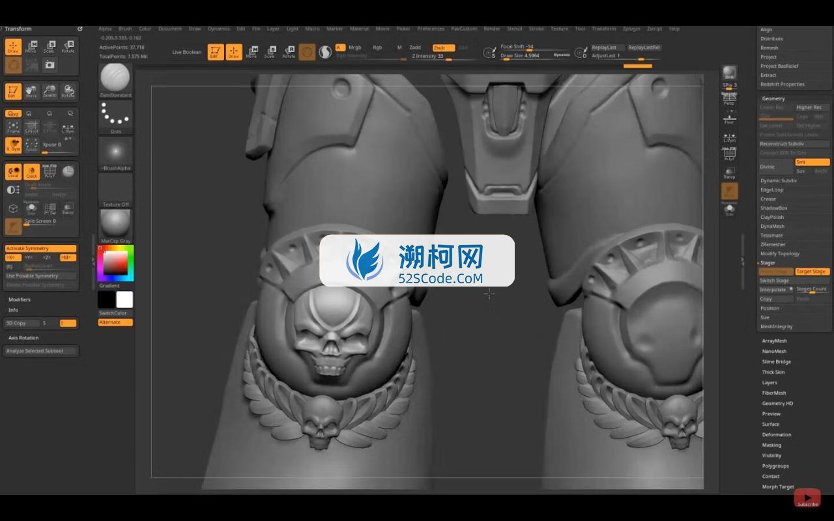Click the Pt Sel icon

[50, 208]
